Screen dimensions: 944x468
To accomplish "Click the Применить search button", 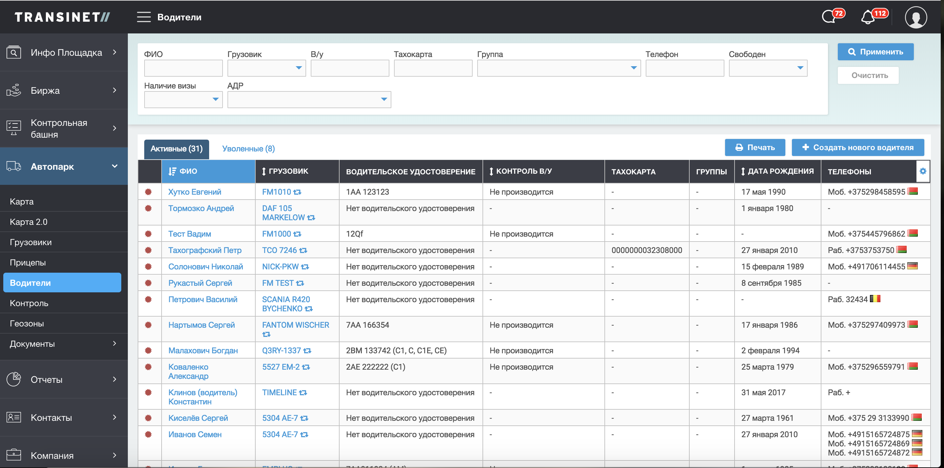I will click(875, 52).
